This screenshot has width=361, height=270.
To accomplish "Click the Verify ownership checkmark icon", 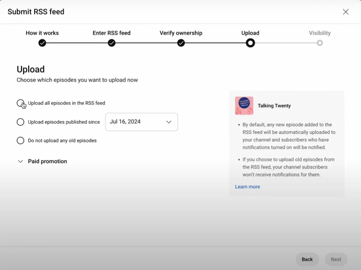I will (181, 43).
